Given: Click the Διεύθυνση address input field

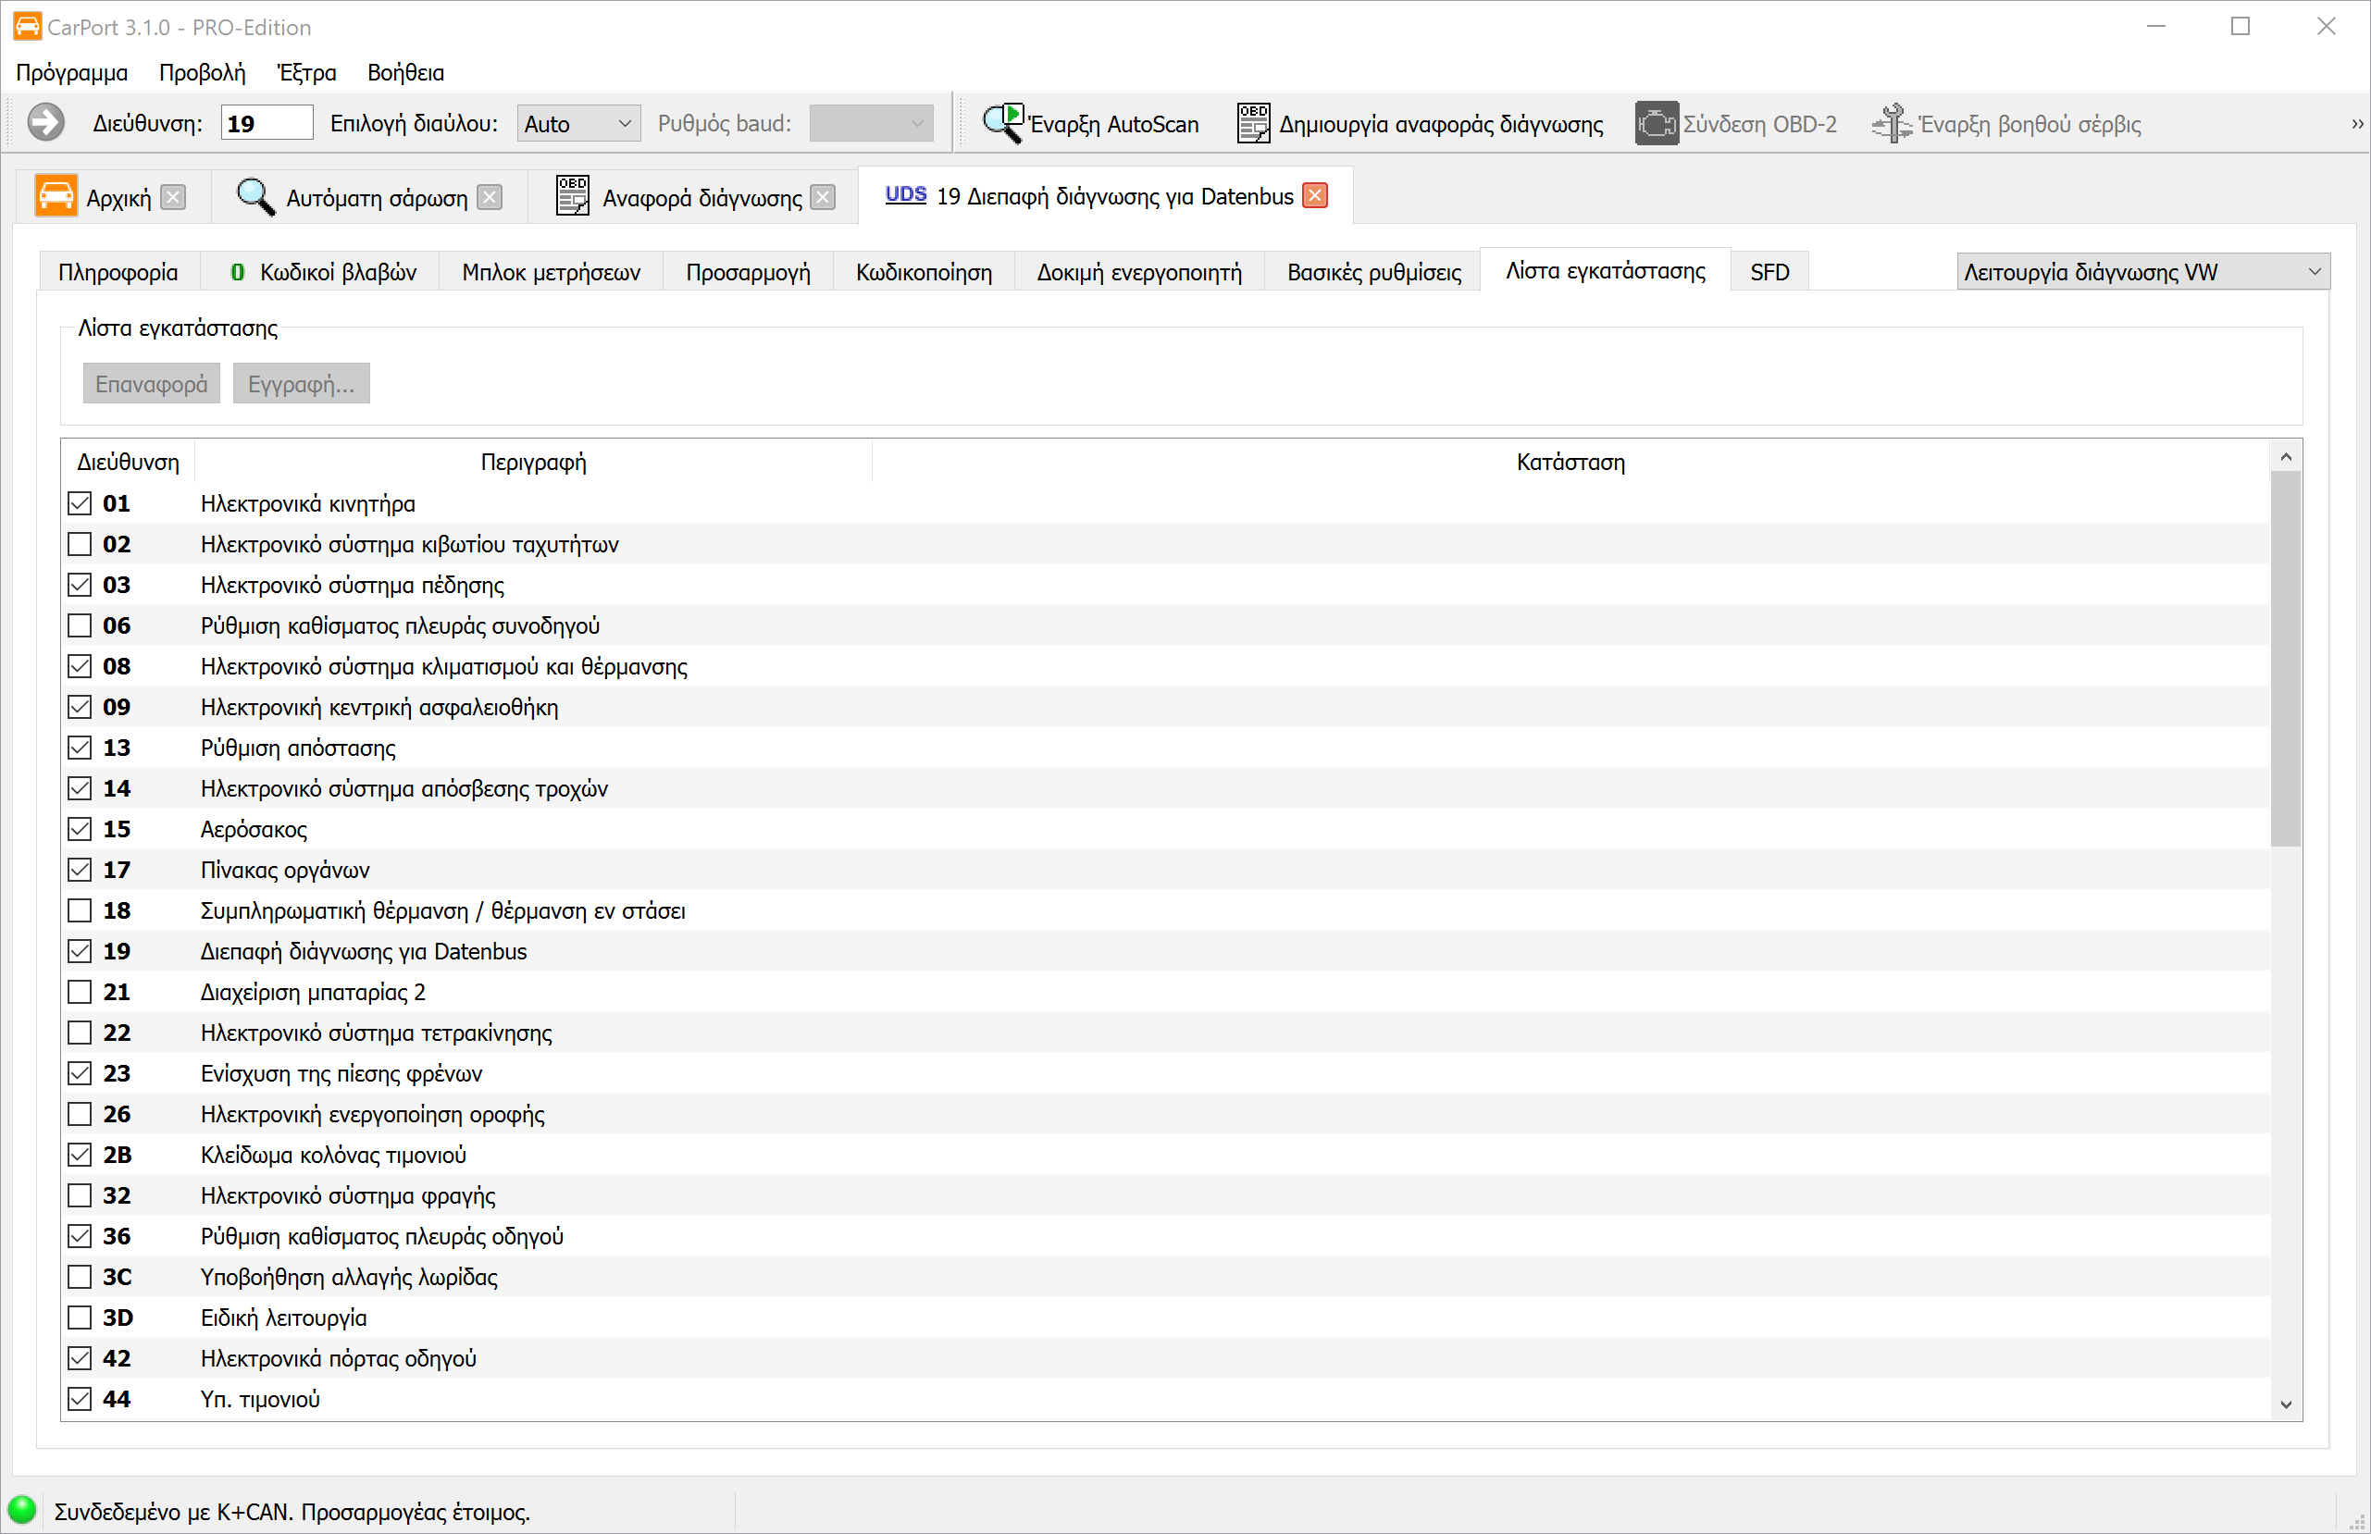Looking at the screenshot, I should [266, 124].
